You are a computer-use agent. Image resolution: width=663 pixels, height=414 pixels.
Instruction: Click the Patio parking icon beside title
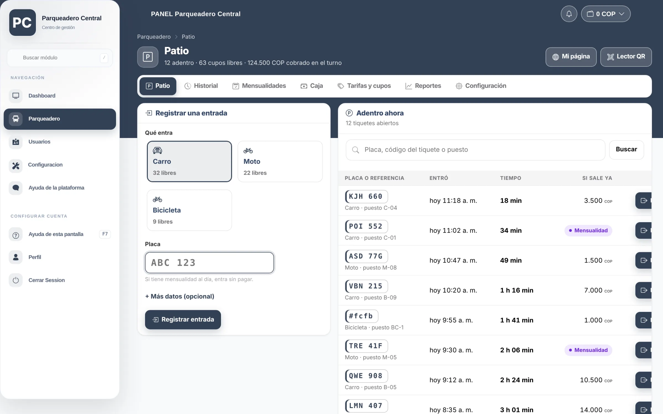(148, 57)
